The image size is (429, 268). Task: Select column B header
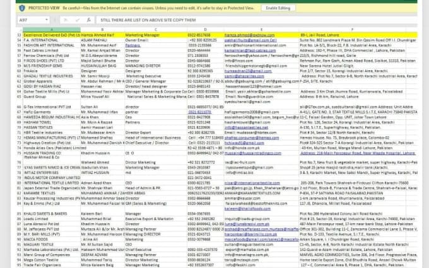pos(102,30)
